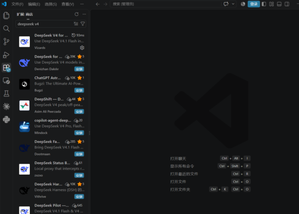The width and height of the screenshot is (299, 214).
Task: Toggle the primary side bar
Action: tap(264, 4)
